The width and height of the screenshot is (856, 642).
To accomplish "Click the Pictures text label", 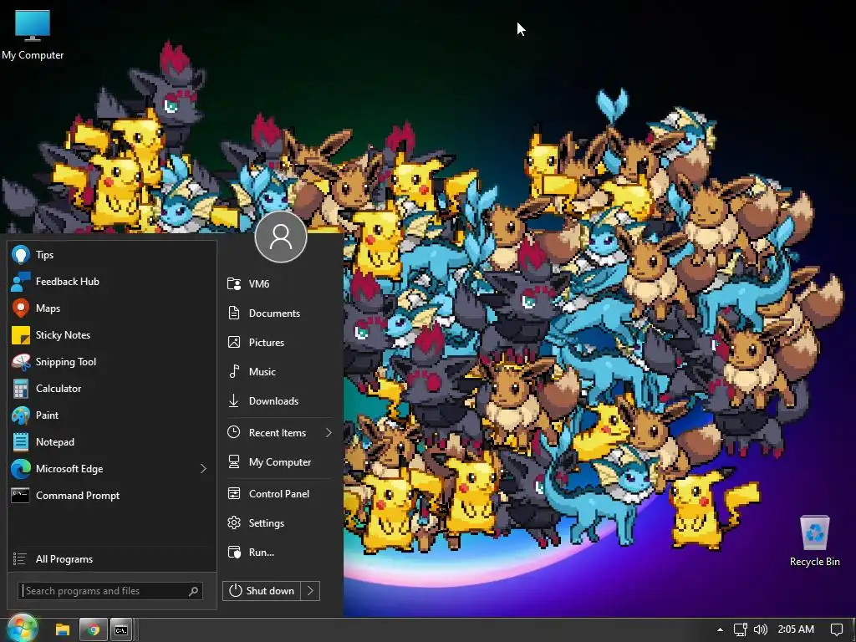I will tap(267, 342).
